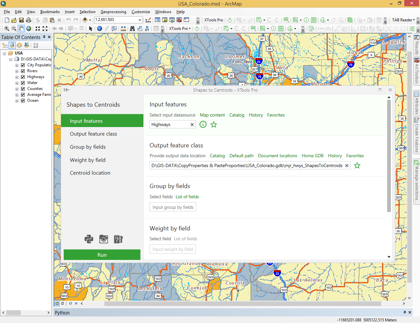Open the Customize menu

click(141, 12)
